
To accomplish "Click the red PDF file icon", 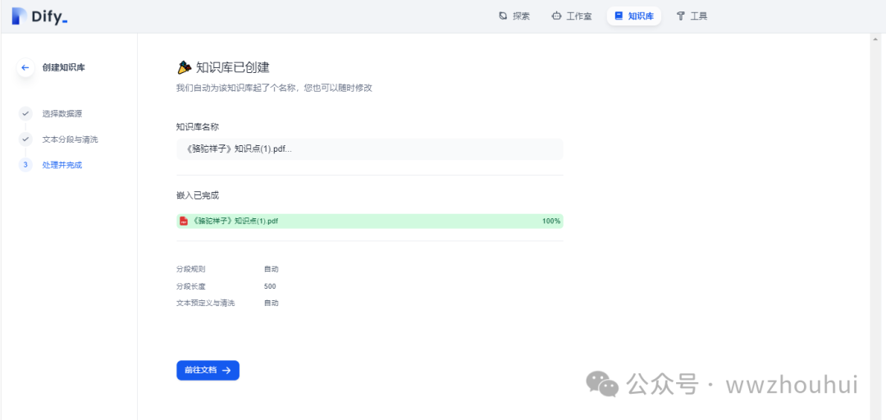I will click(x=184, y=221).
